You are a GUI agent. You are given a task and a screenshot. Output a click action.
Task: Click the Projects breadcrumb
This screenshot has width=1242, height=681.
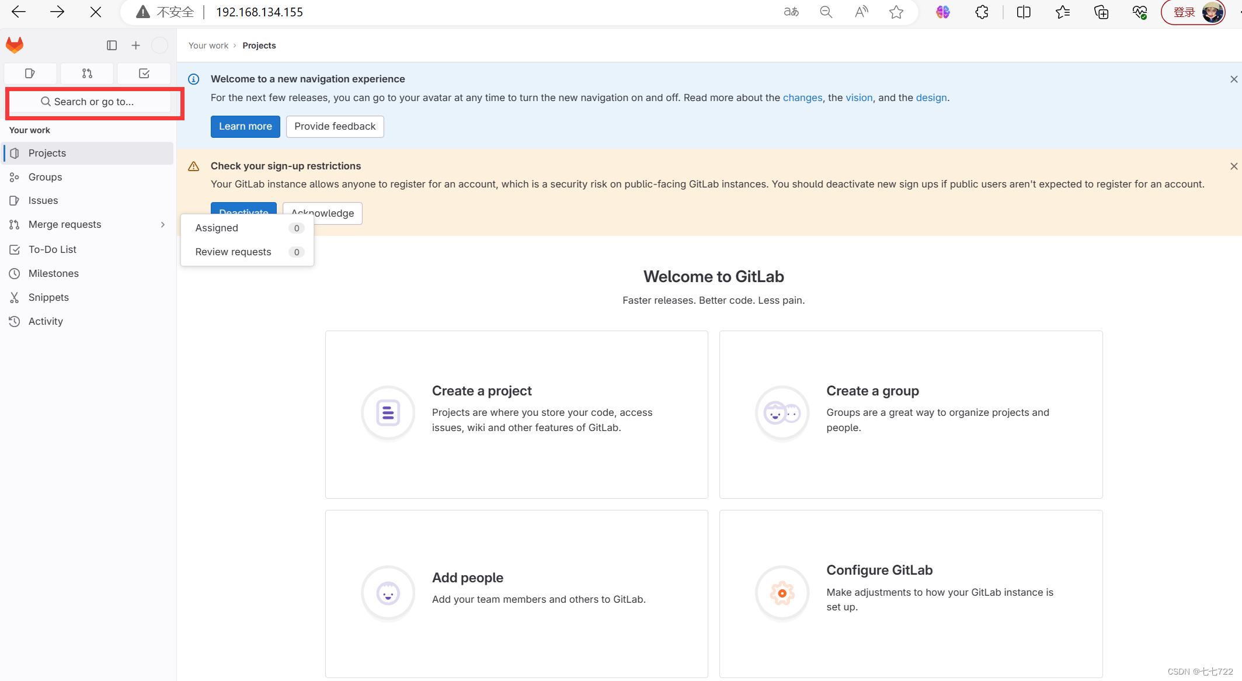[259, 46]
